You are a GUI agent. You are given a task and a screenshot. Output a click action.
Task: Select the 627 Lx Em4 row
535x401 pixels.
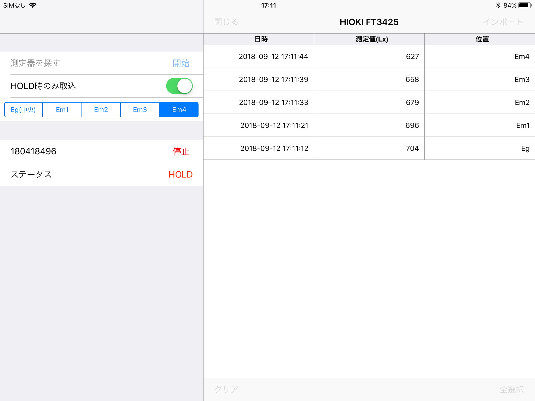pos(369,56)
